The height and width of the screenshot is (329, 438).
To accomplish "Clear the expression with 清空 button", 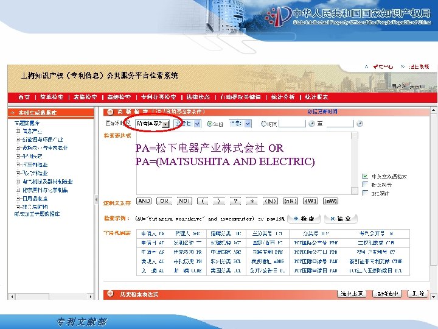I will pos(341,219).
